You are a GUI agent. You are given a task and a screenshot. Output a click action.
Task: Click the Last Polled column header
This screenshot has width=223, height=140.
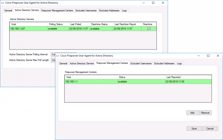79,24
